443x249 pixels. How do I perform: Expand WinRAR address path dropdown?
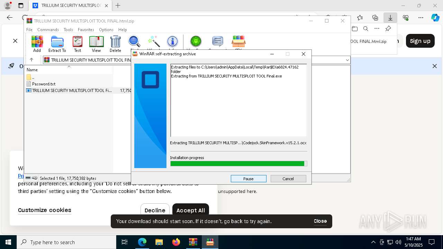pyautogui.click(x=347, y=60)
